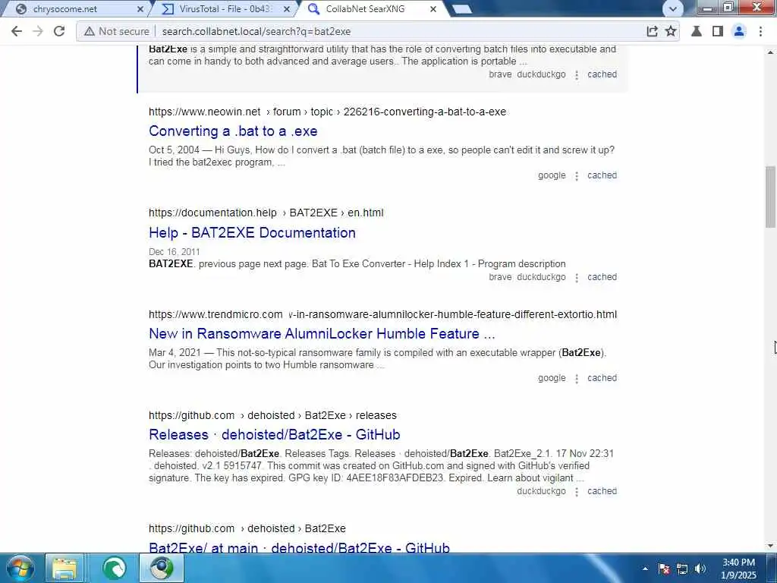
Task: Expand options dots for neowin result
Action: coord(577,176)
